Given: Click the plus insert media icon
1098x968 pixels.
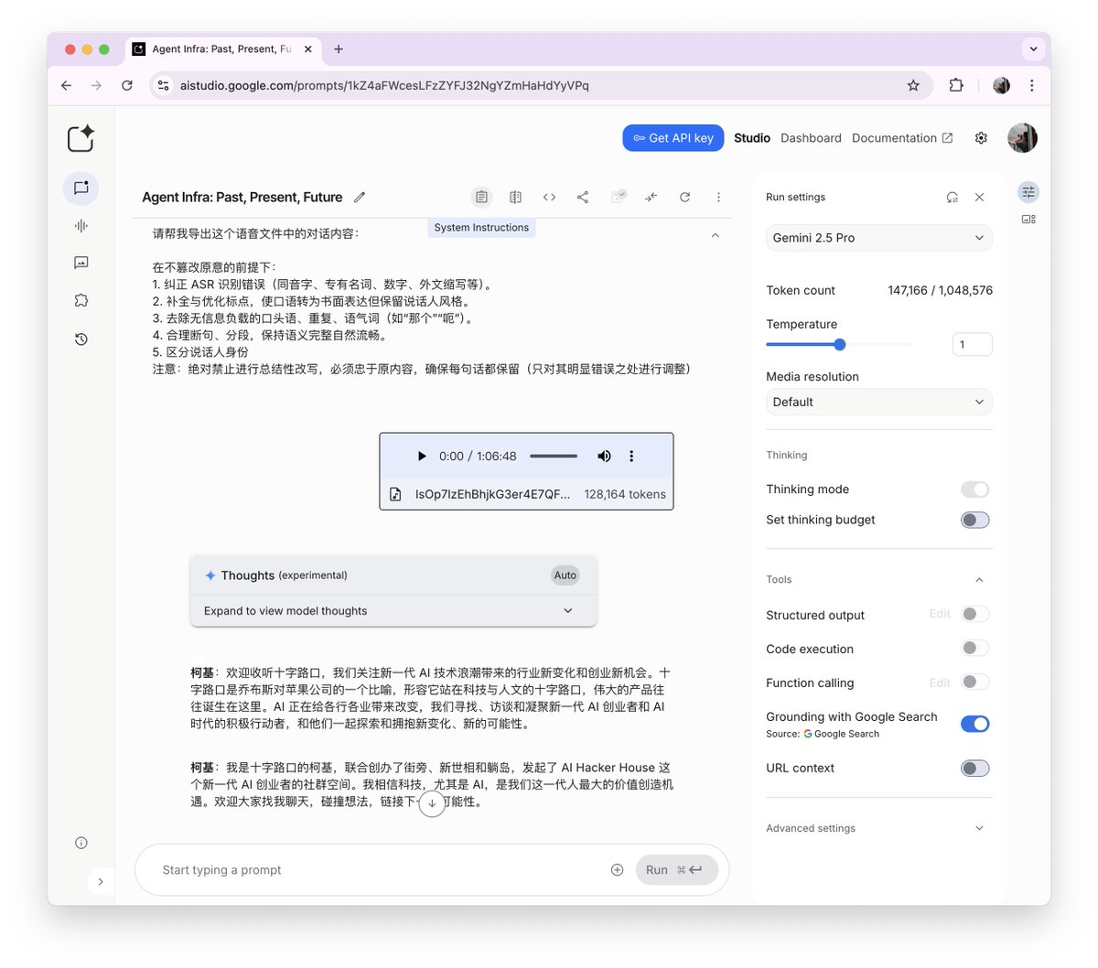Looking at the screenshot, I should (x=617, y=870).
